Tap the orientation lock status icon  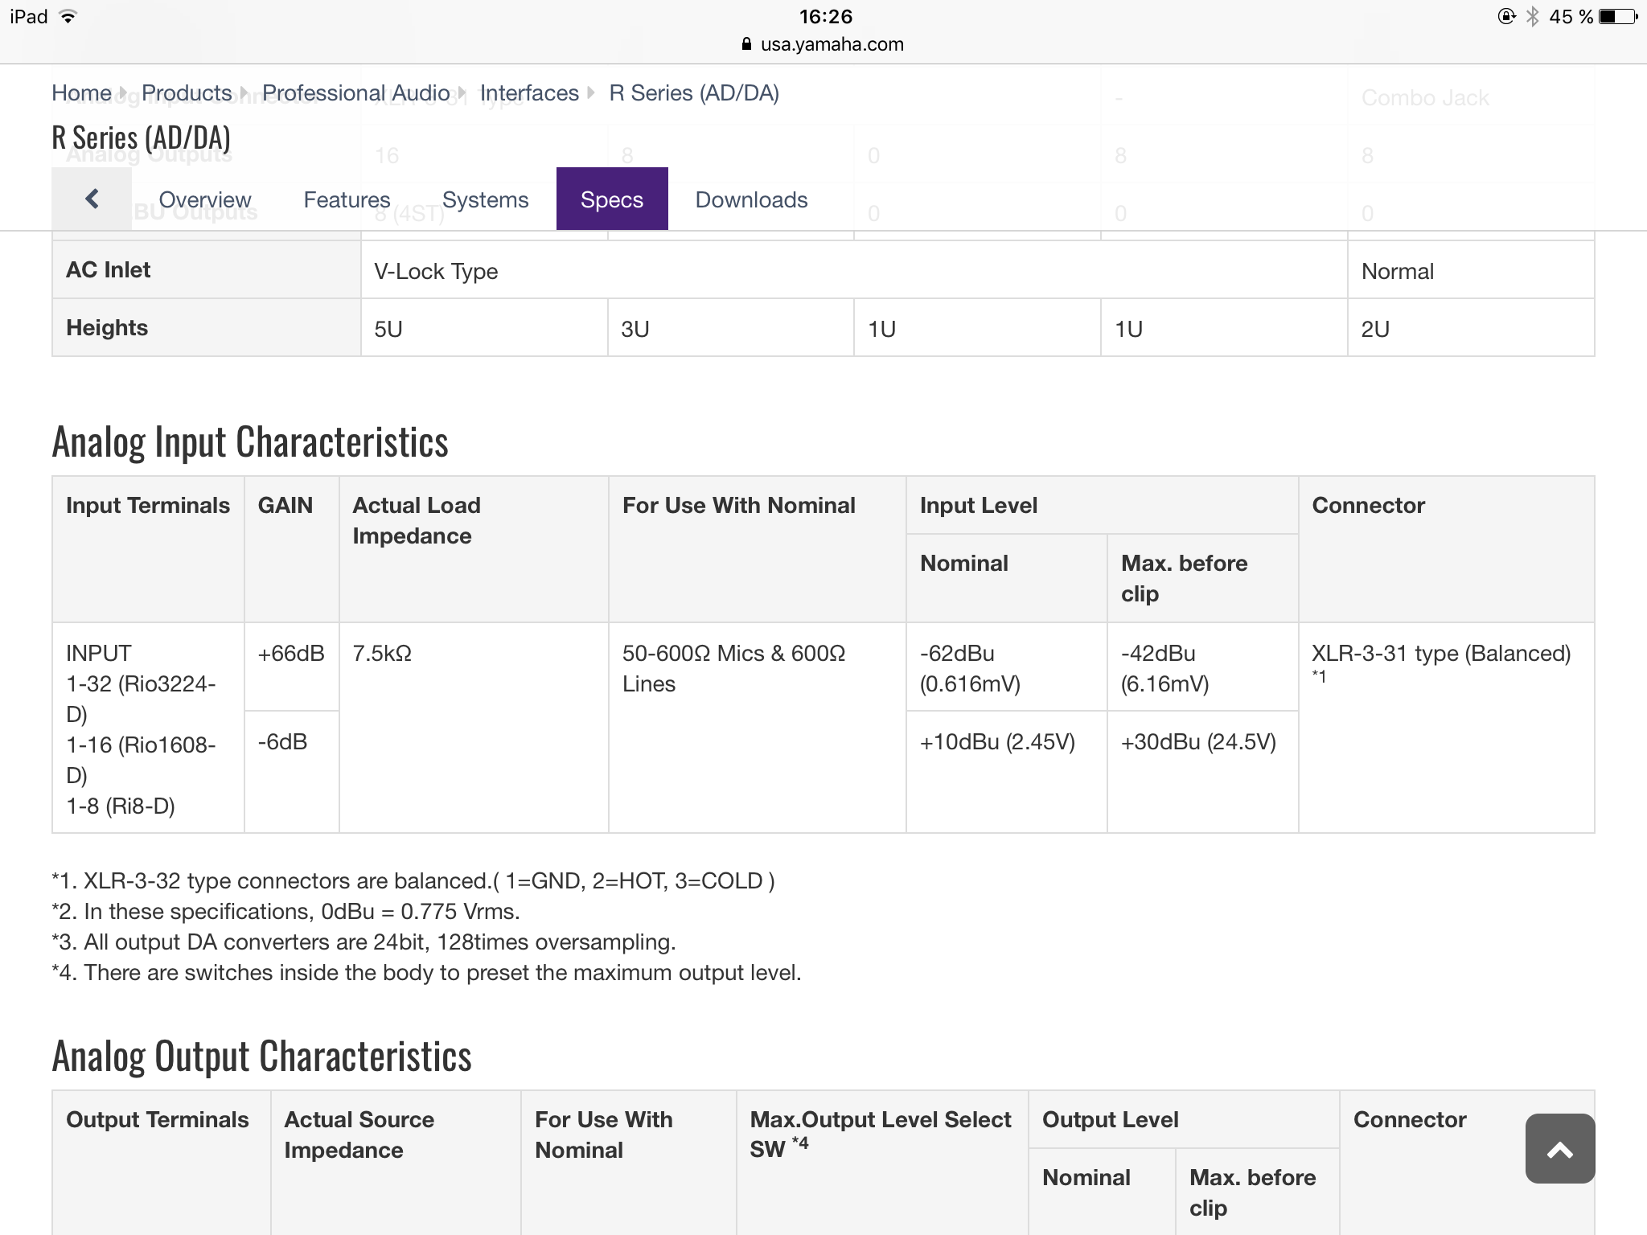click(1506, 17)
